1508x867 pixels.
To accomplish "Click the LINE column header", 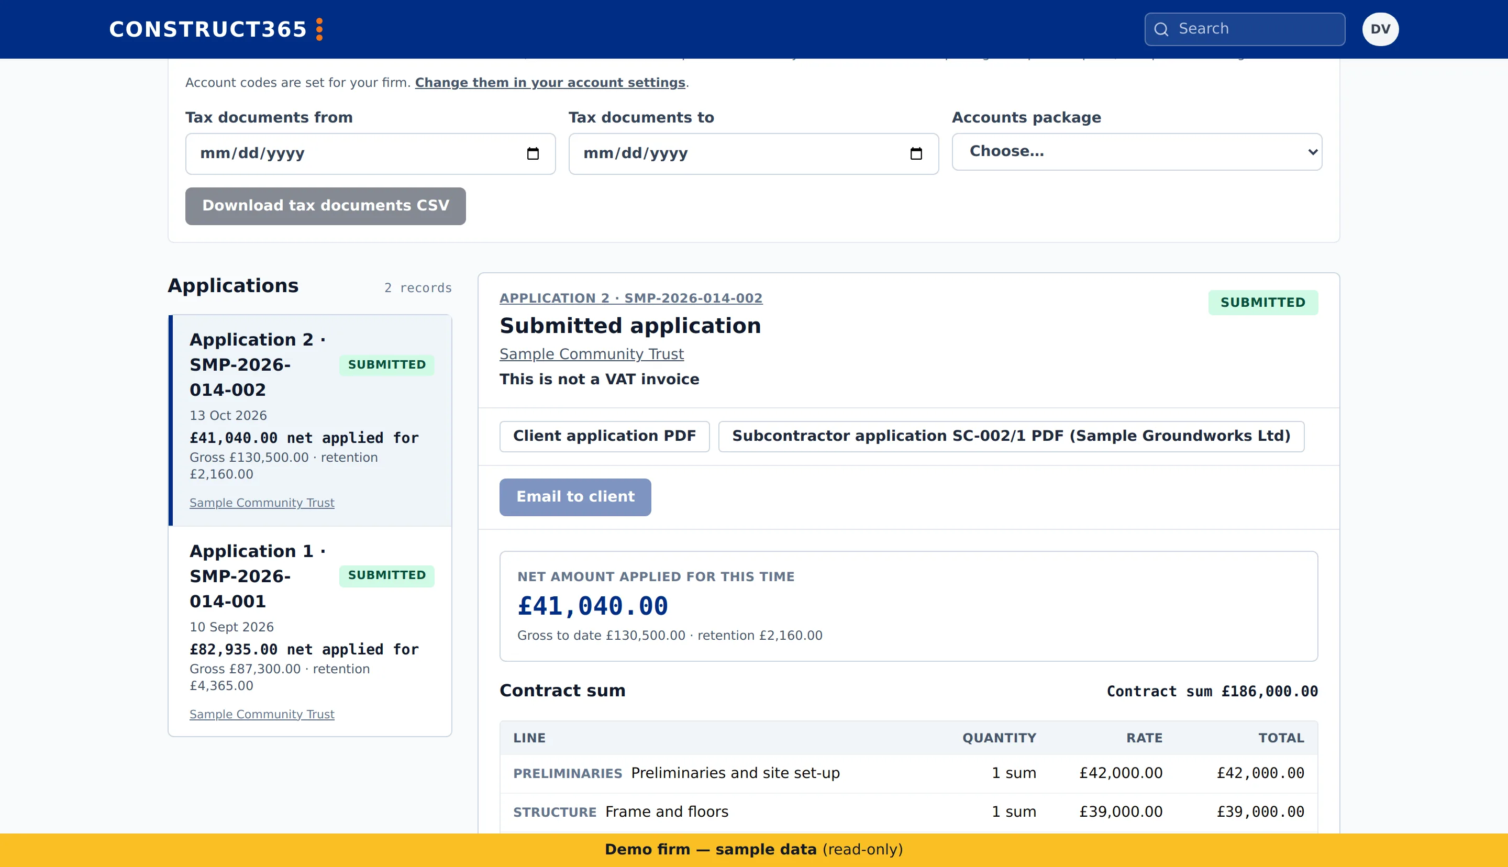I will pyautogui.click(x=529, y=738).
